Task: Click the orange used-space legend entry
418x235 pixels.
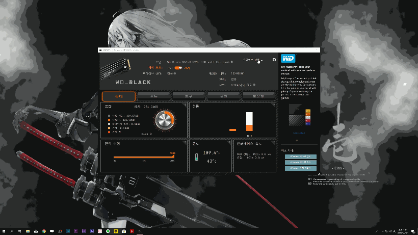Action: (x=121, y=120)
